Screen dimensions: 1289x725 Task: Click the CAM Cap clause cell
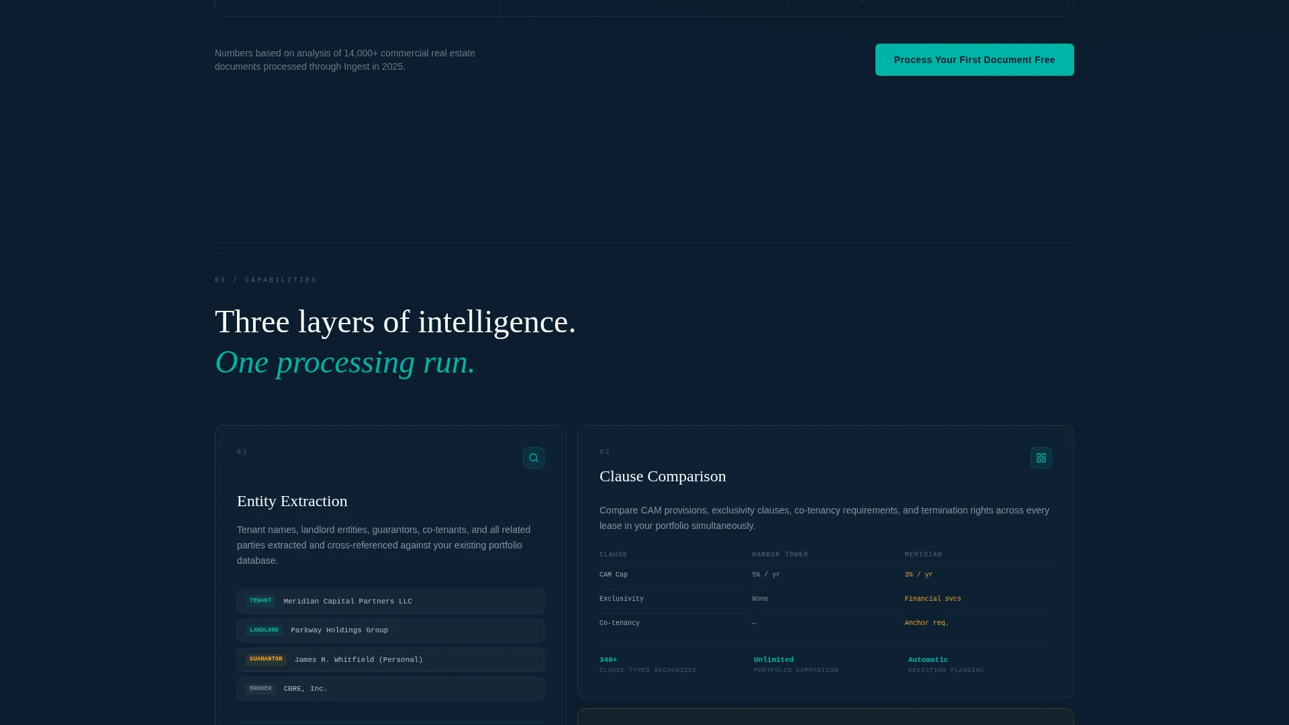coord(614,575)
